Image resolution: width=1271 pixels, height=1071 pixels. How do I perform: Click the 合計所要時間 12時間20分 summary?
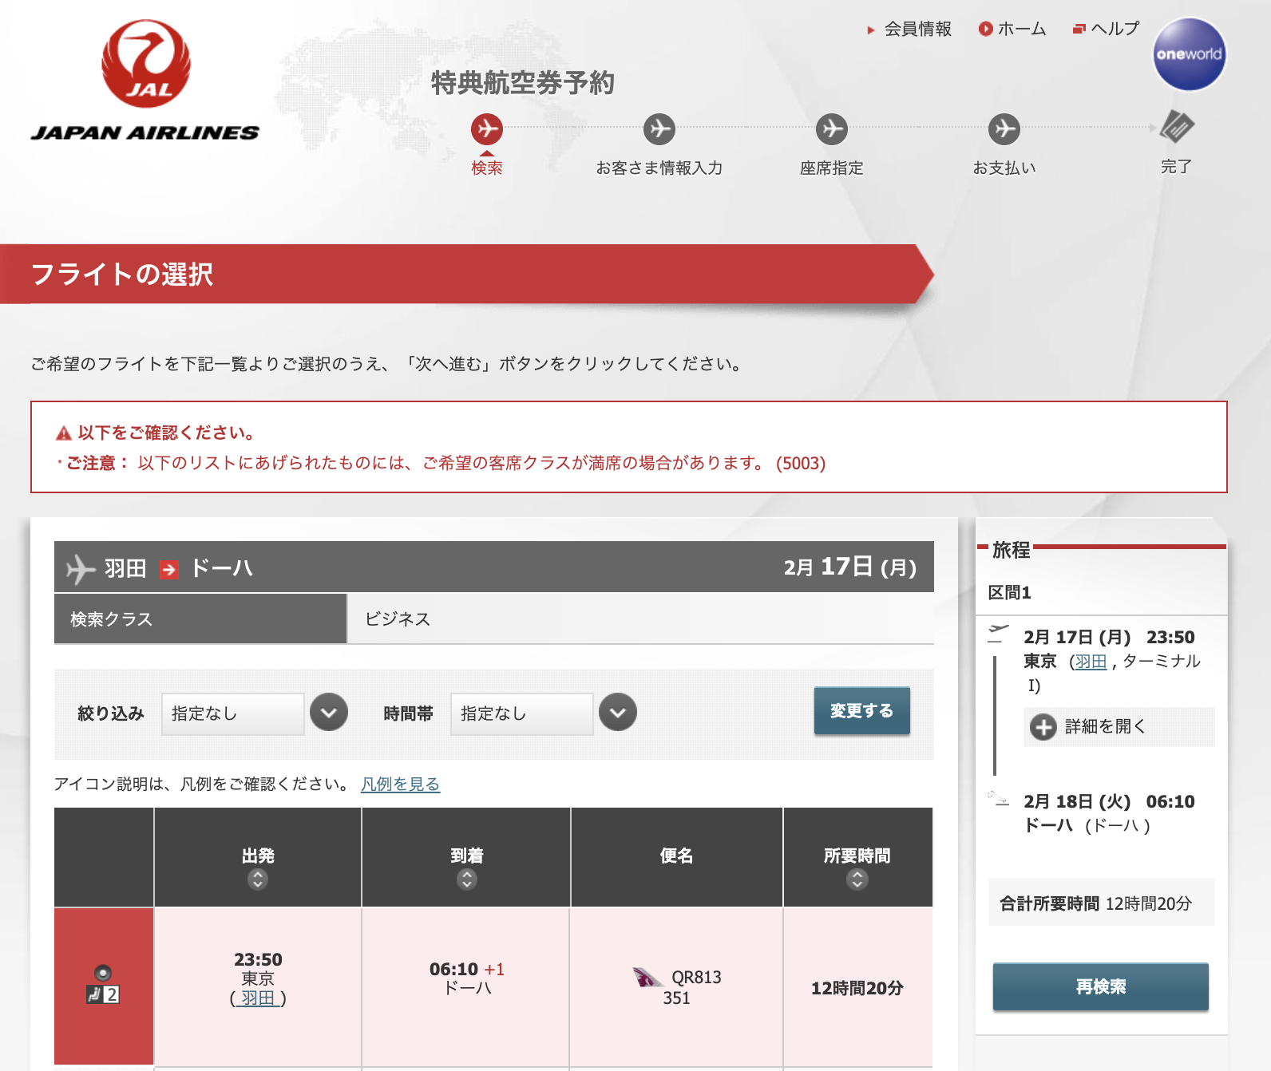pos(1101,903)
